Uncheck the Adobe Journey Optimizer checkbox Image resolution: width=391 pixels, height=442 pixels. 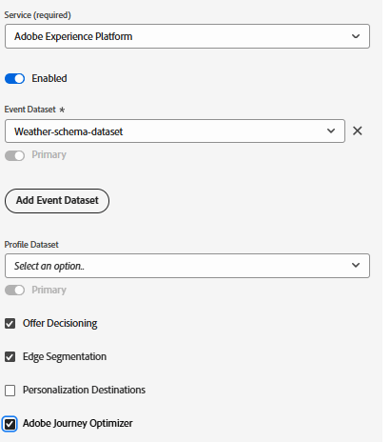coord(10,424)
